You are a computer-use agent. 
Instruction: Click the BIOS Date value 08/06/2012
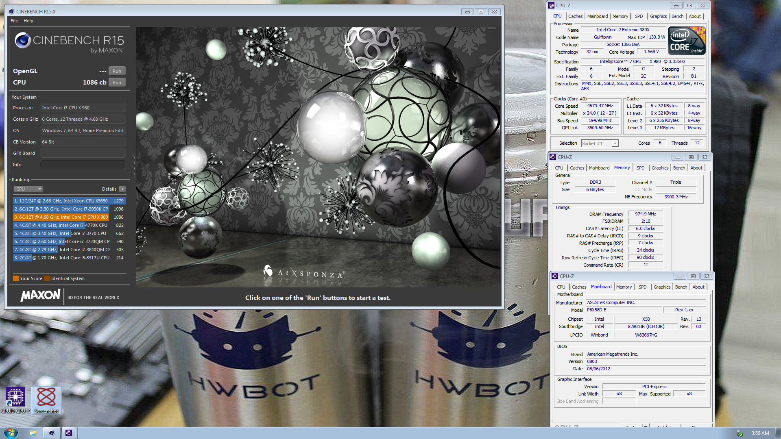click(646, 369)
